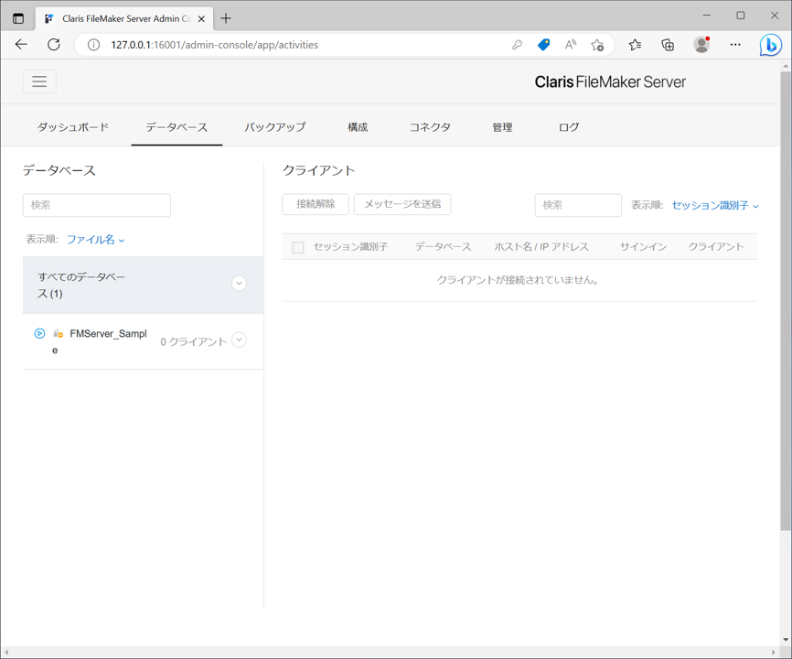Focus the client 検索 search field
The image size is (792, 659).
click(x=578, y=205)
